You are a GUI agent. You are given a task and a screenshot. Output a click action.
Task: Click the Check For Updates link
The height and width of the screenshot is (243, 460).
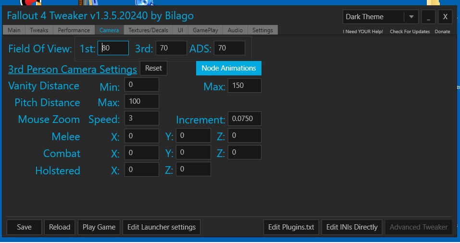click(x=410, y=32)
